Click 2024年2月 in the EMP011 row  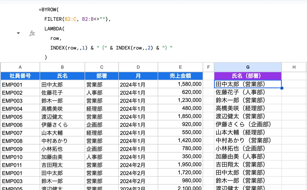[138, 165]
